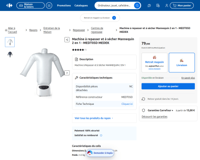Screen dimensions: 200x160
Task: Open Caractéristiques techniques section
Action: point(96,77)
